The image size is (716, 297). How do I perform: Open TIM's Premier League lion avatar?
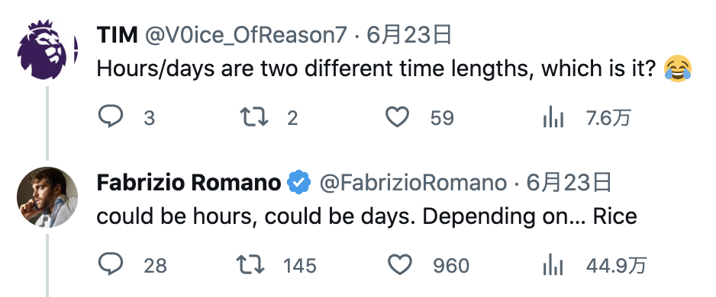[x=47, y=49]
